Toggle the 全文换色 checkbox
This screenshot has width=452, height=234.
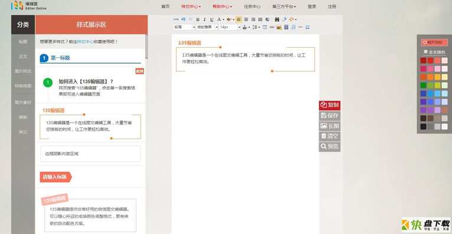(x=425, y=52)
